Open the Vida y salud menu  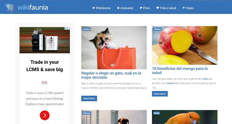pos(166,8)
